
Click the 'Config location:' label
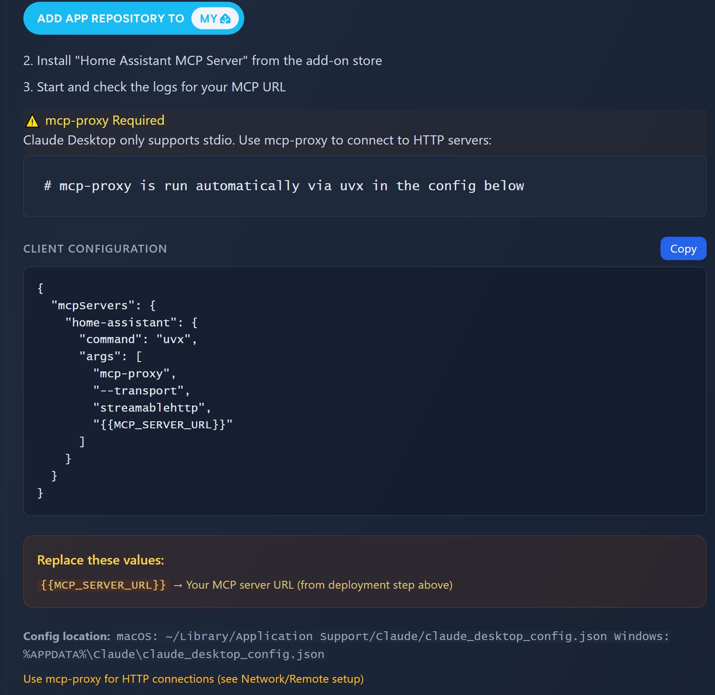(x=66, y=636)
